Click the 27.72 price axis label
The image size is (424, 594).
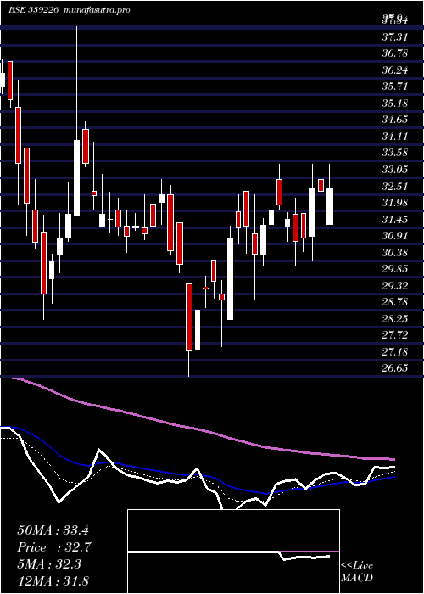click(x=395, y=335)
